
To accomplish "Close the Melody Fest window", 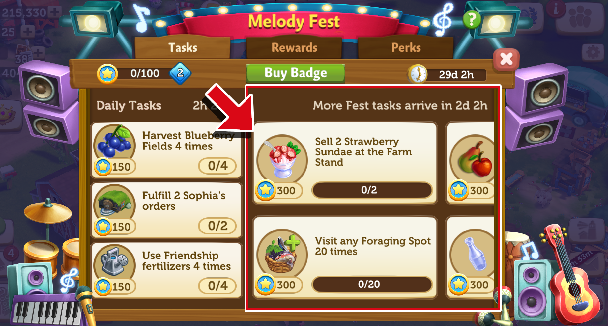I will (x=507, y=60).
